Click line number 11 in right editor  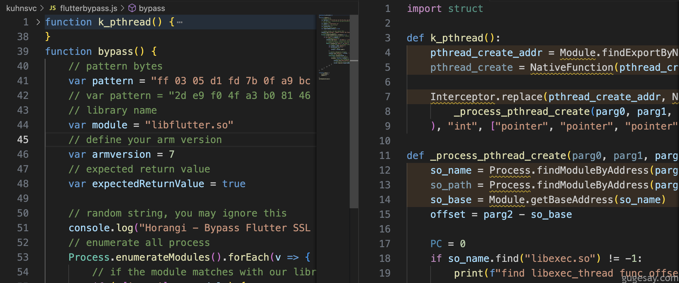pyautogui.click(x=385, y=156)
